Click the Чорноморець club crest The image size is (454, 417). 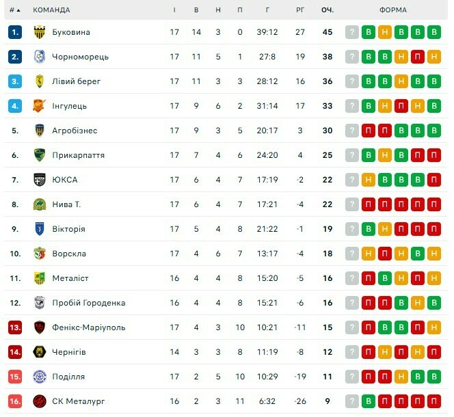tap(39, 57)
